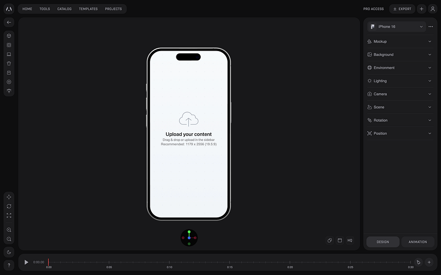The image size is (441, 275).
Task: Expand the Background section
Action: point(400,55)
